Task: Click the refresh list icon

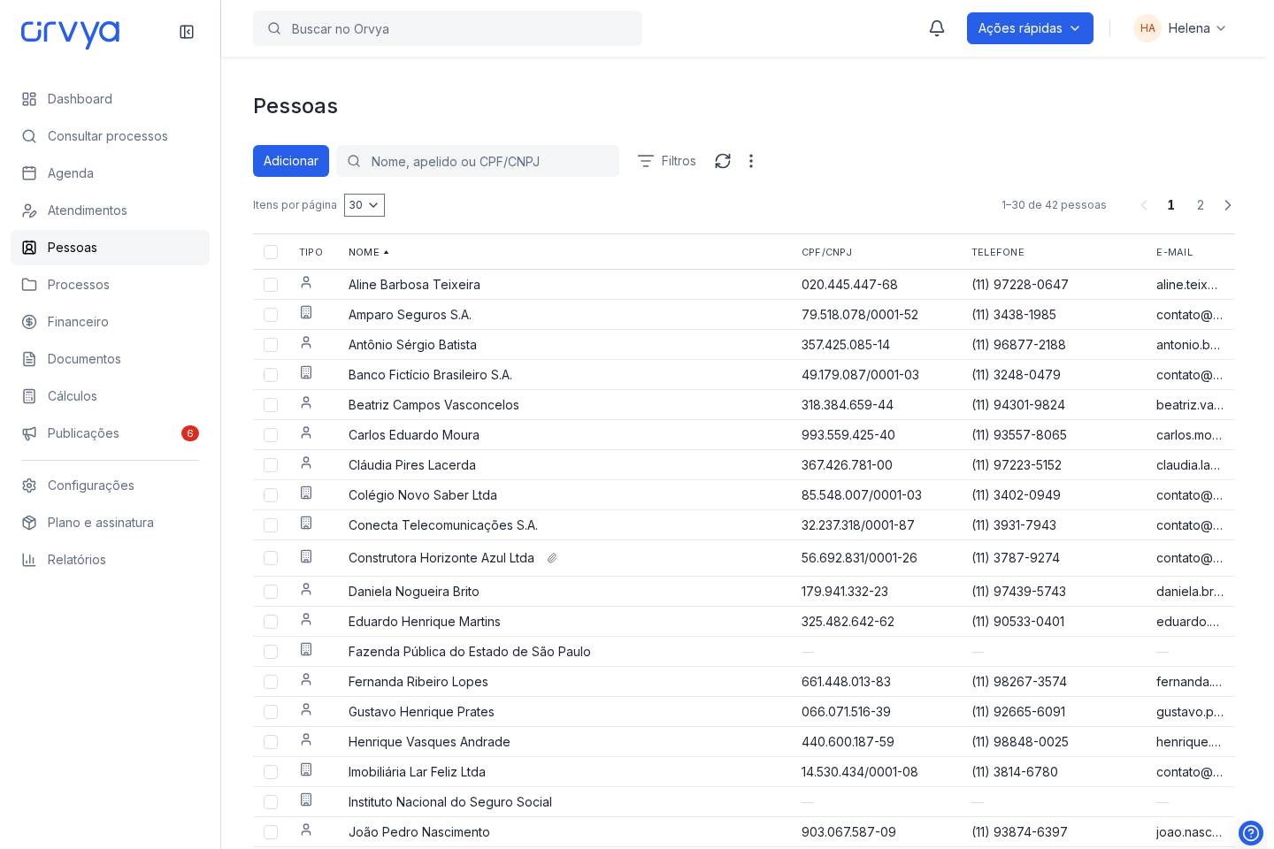Action: (723, 161)
